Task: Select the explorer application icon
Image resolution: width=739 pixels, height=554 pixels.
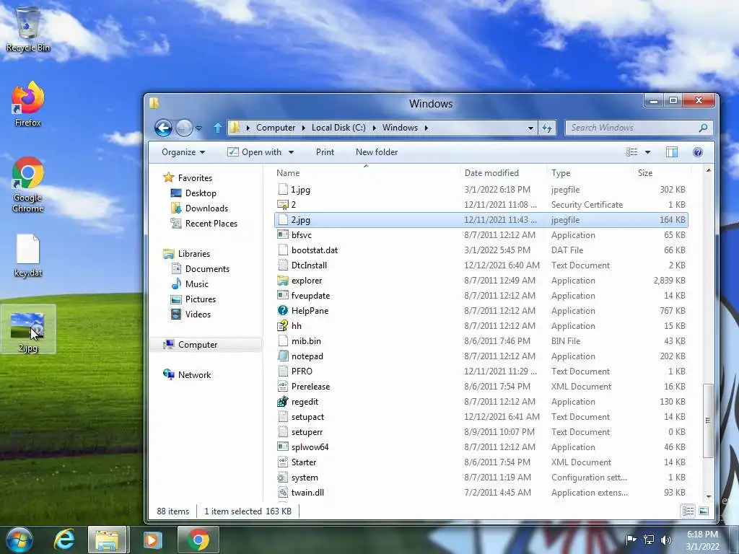Action: click(283, 281)
